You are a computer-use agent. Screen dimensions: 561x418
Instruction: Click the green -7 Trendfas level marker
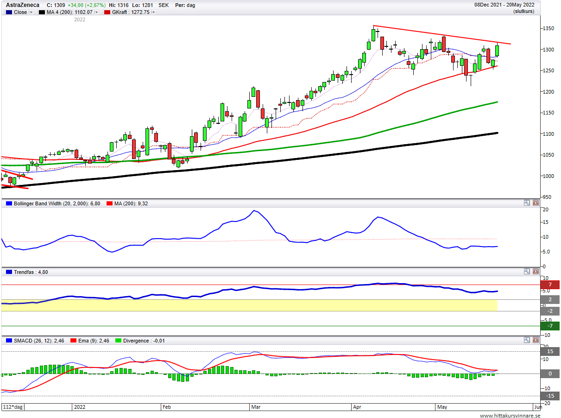click(x=550, y=326)
